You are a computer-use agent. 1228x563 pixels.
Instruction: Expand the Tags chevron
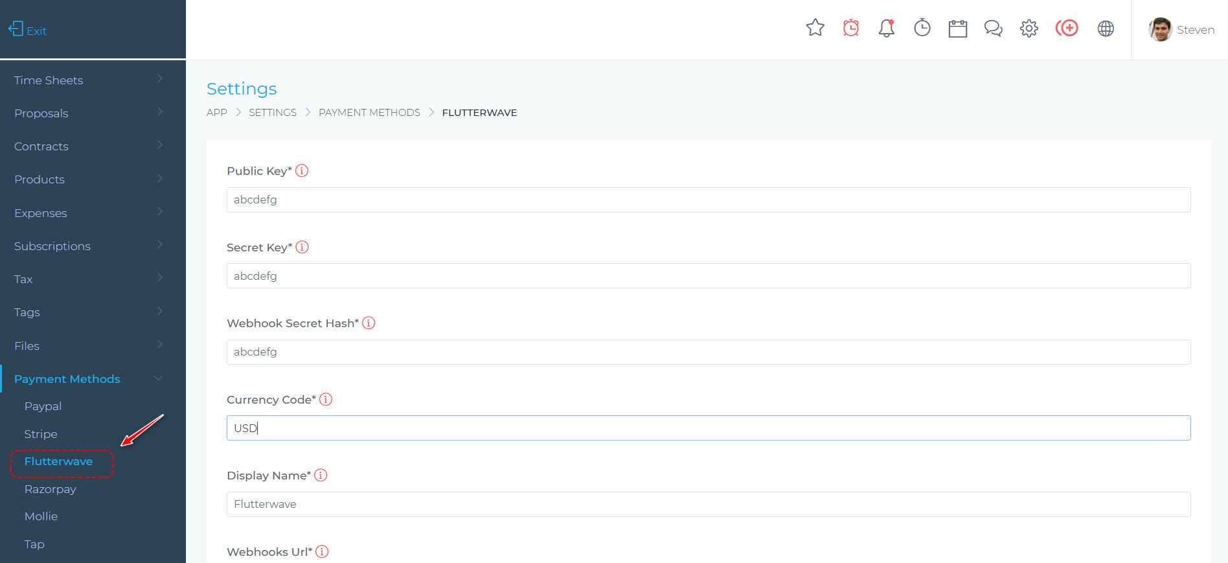160,311
